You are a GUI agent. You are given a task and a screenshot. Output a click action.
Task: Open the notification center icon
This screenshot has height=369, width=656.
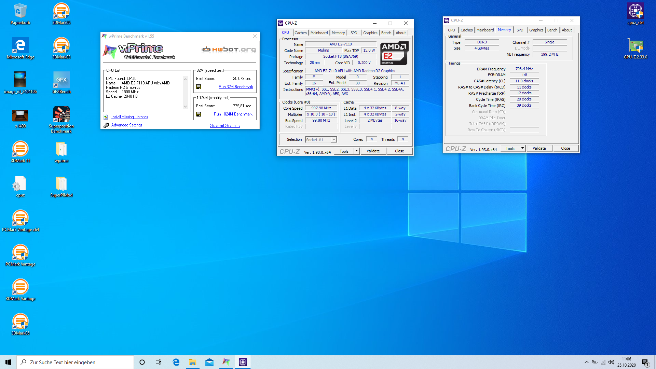click(645, 363)
